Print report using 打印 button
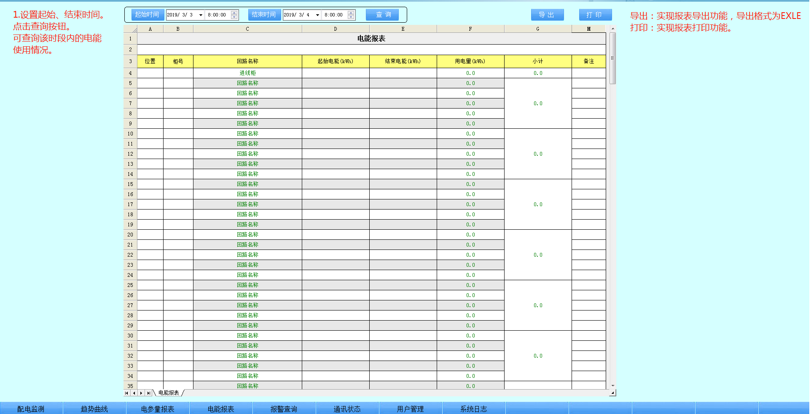The height and width of the screenshot is (414, 811). point(595,15)
